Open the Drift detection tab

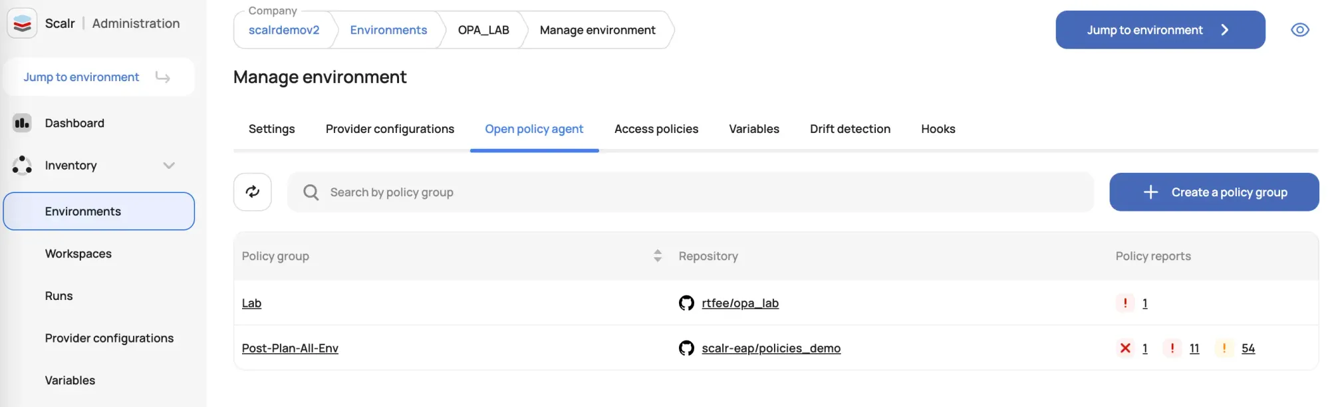coord(850,129)
